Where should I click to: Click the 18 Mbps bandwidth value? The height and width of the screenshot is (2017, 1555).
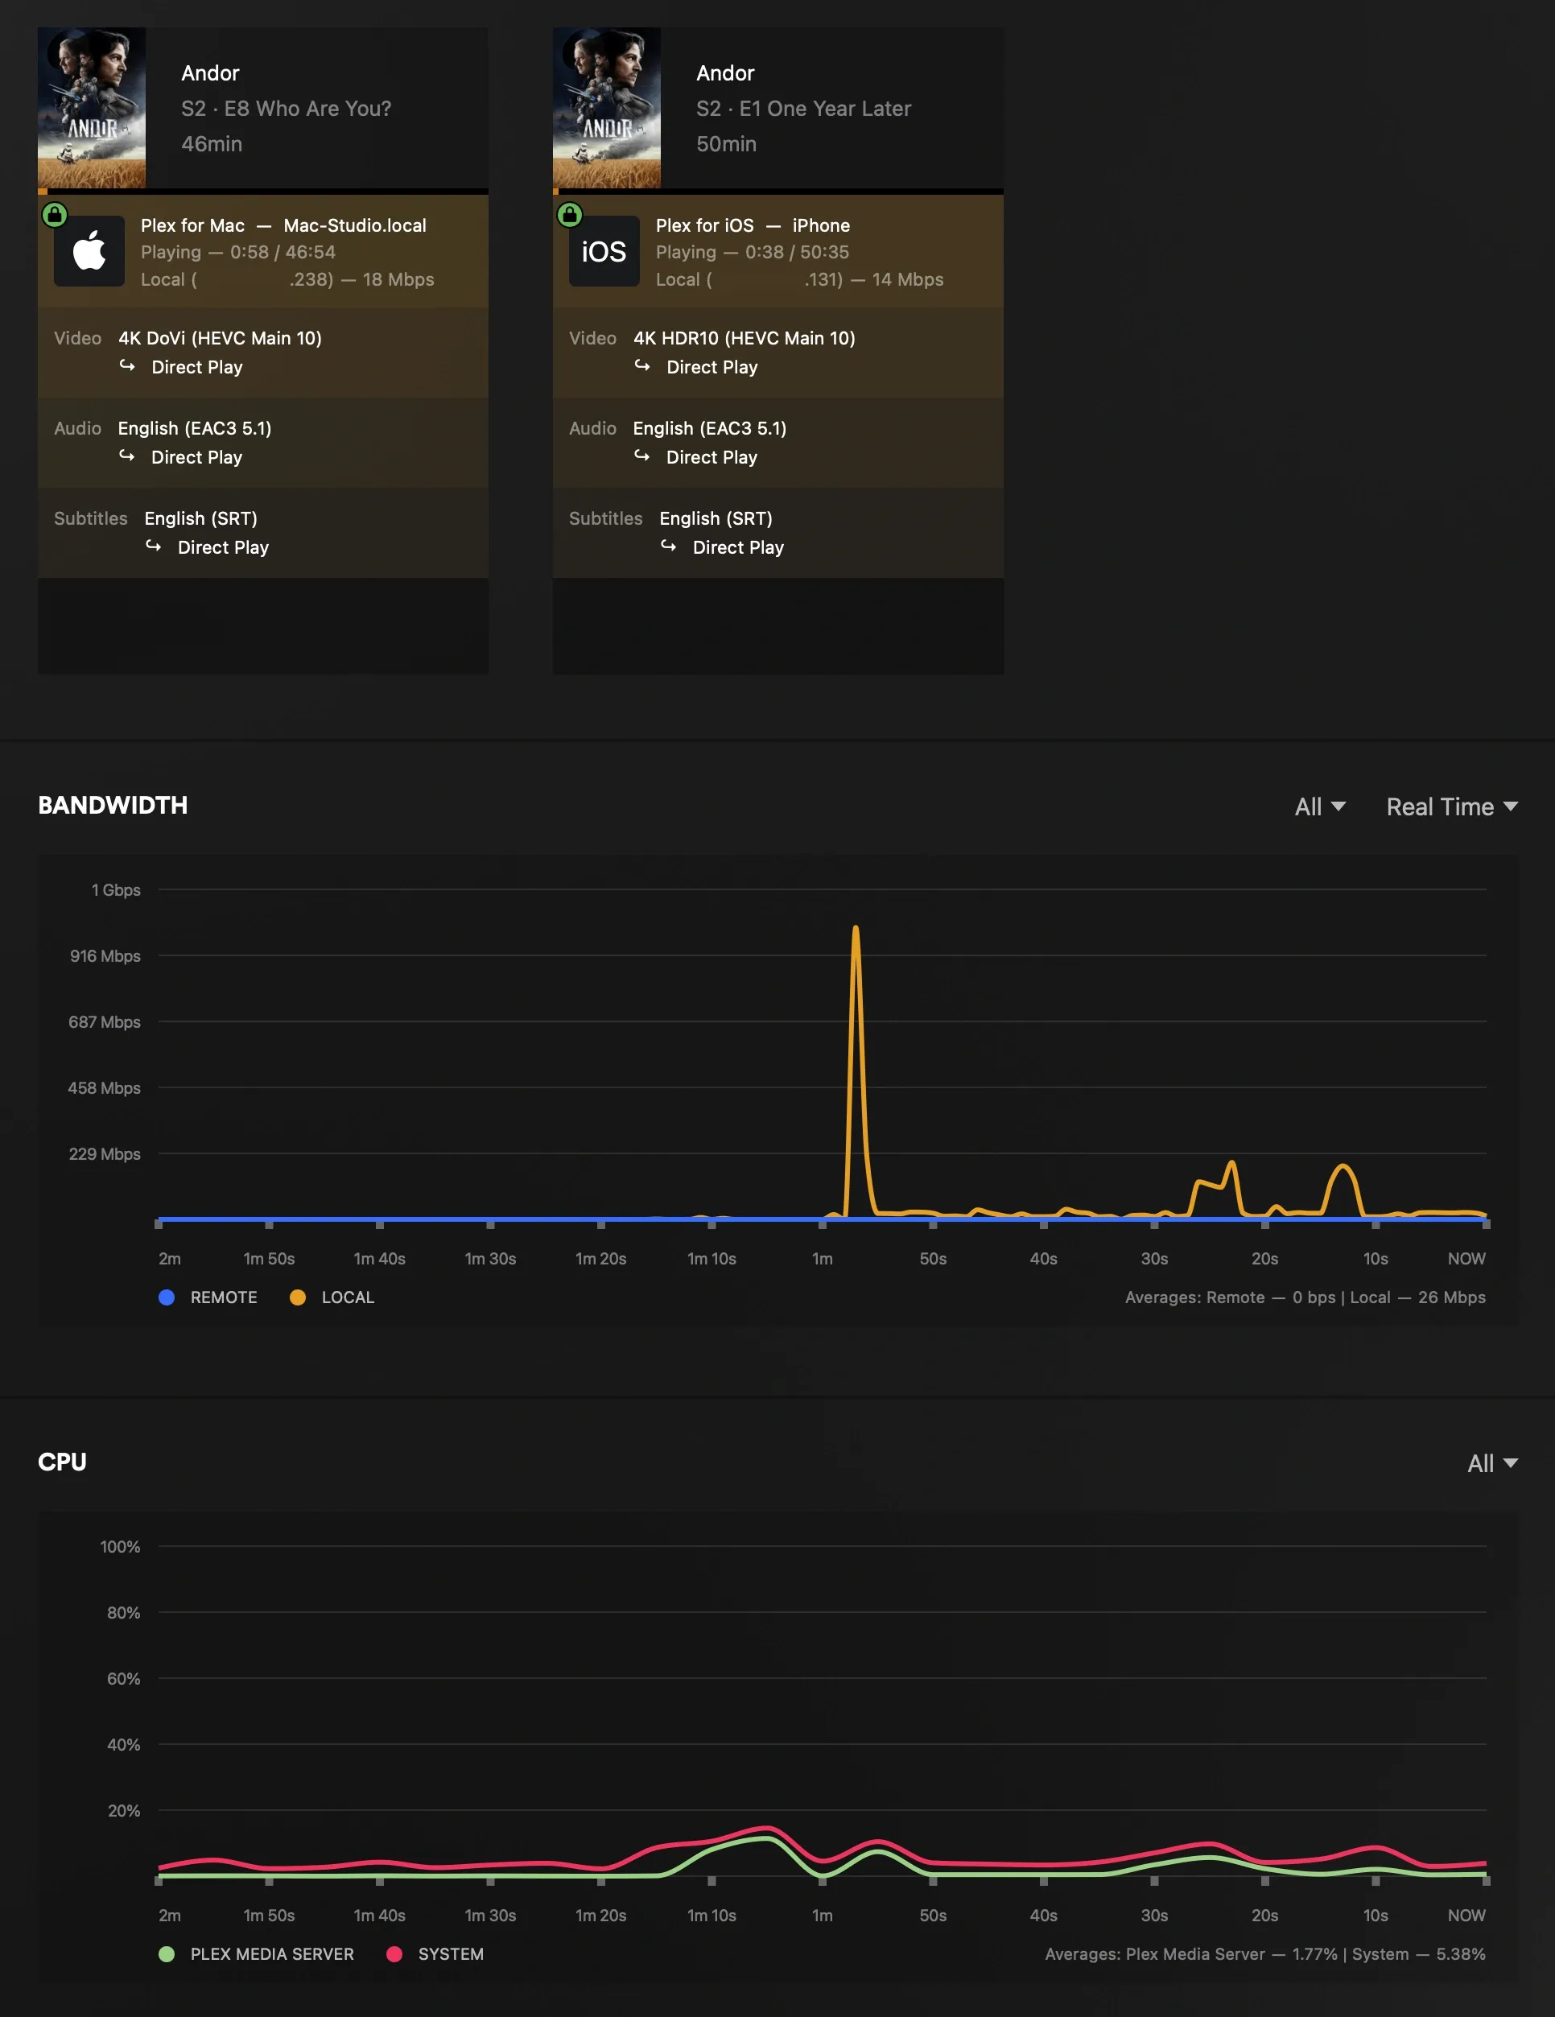398,280
